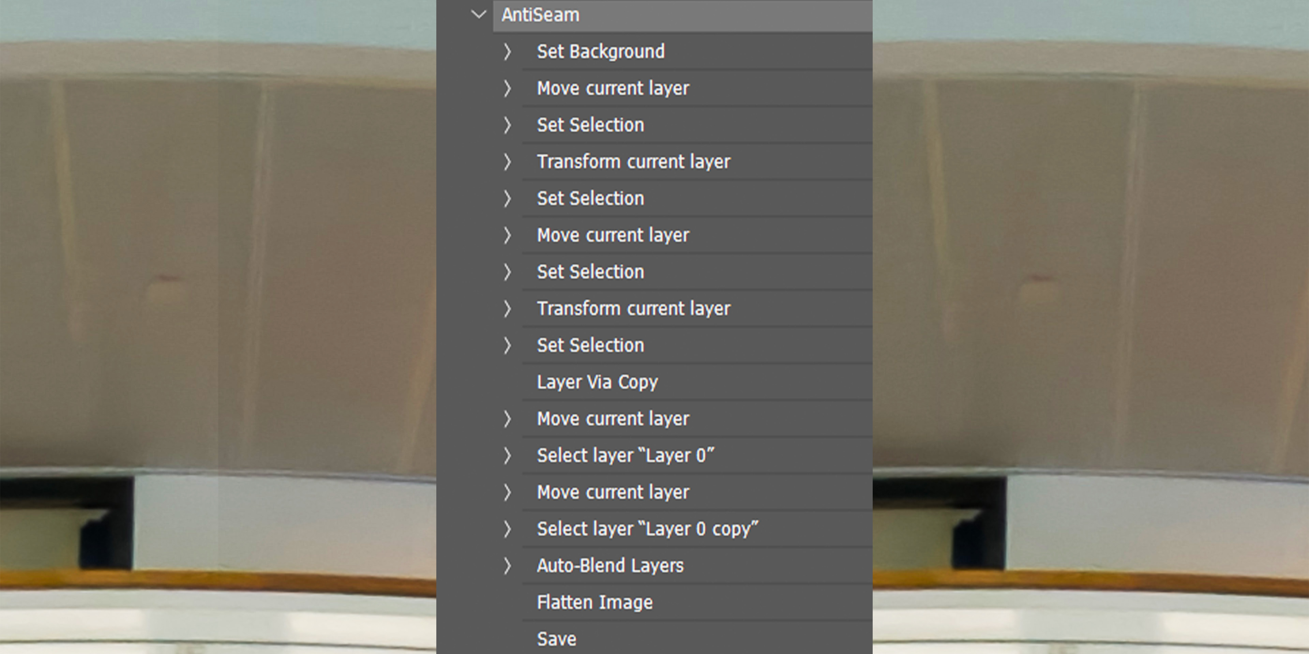
Task: Select the Layer Via Copy step
Action: [597, 382]
